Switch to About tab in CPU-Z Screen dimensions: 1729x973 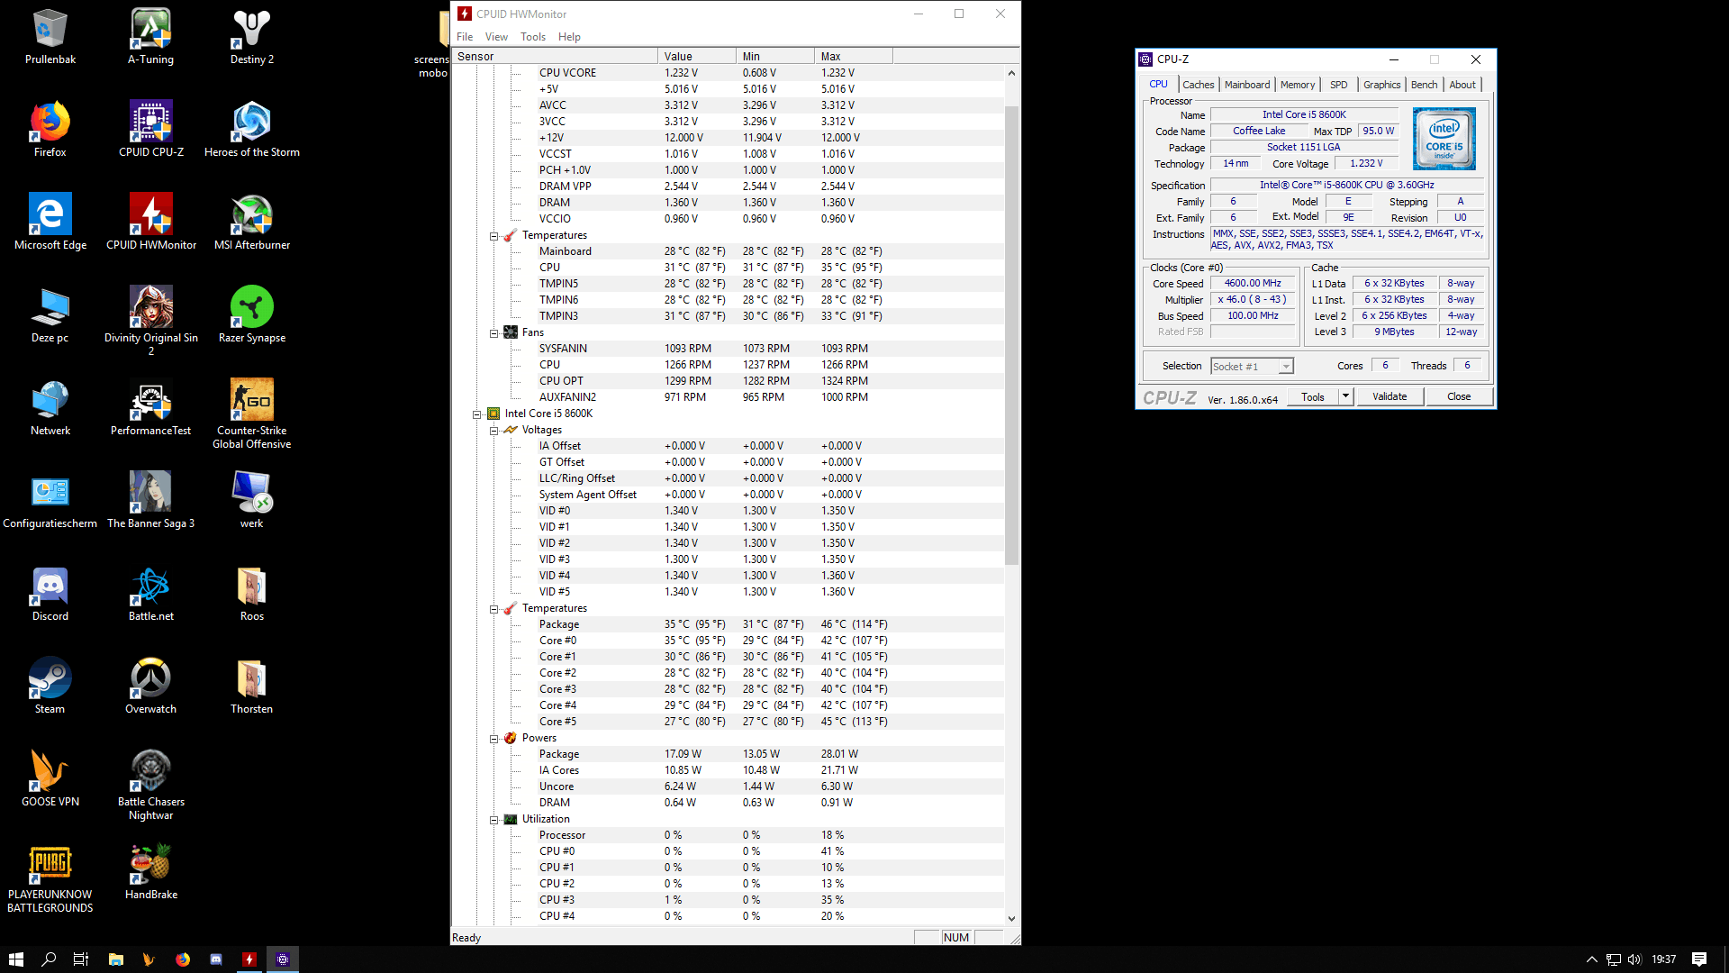(x=1462, y=85)
